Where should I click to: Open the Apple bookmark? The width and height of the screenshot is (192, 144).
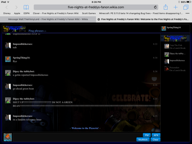pos(17,13)
